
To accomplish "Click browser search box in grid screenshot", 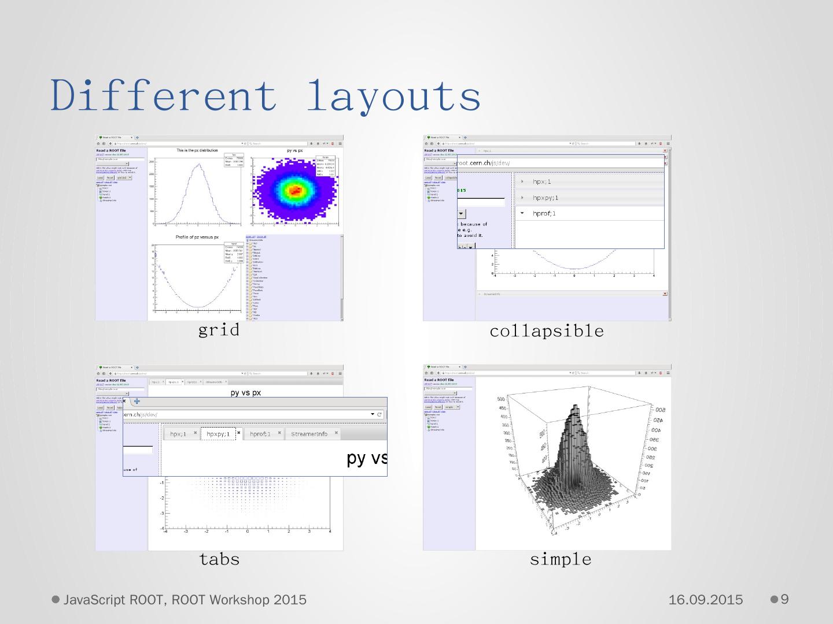I will pos(277,143).
